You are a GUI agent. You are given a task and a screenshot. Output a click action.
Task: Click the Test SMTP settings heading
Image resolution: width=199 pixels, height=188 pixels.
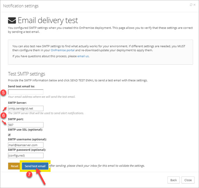[26, 74]
